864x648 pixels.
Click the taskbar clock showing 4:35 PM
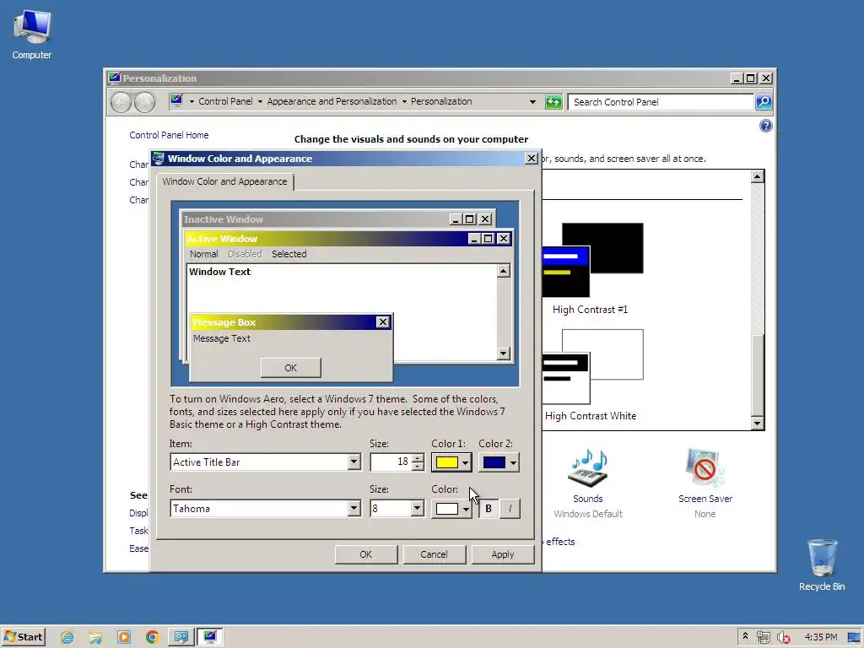coord(820,638)
